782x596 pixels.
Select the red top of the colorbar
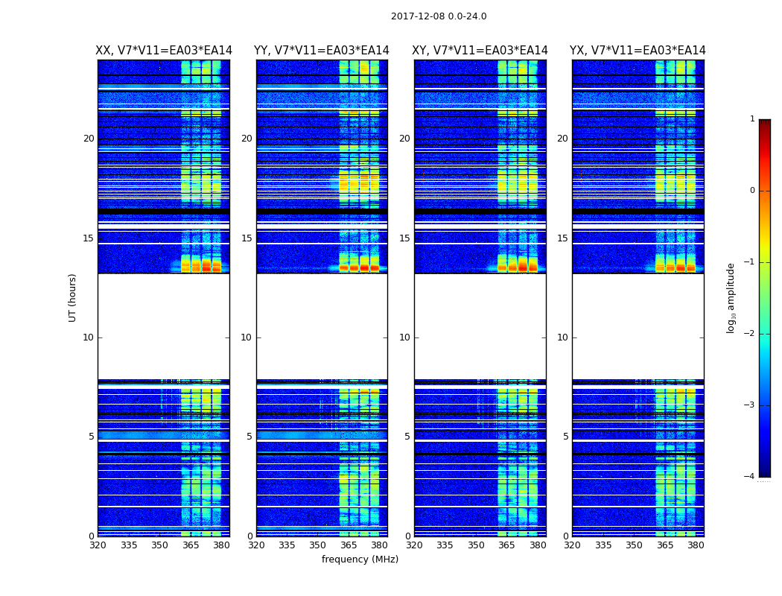(765, 130)
